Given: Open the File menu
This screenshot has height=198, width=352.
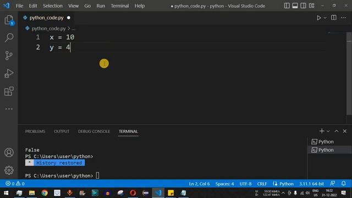Looking at the screenshot, I should point(19,6).
